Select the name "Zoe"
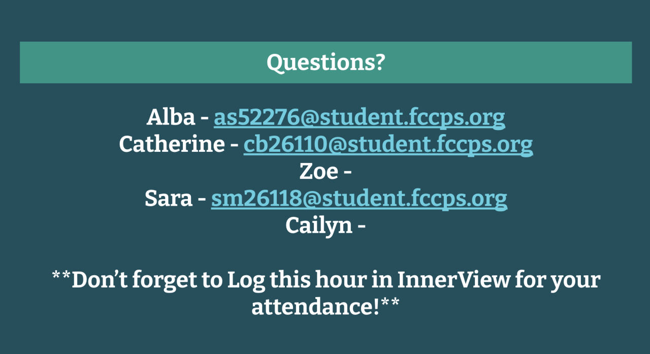This screenshot has width=650, height=354. [318, 172]
